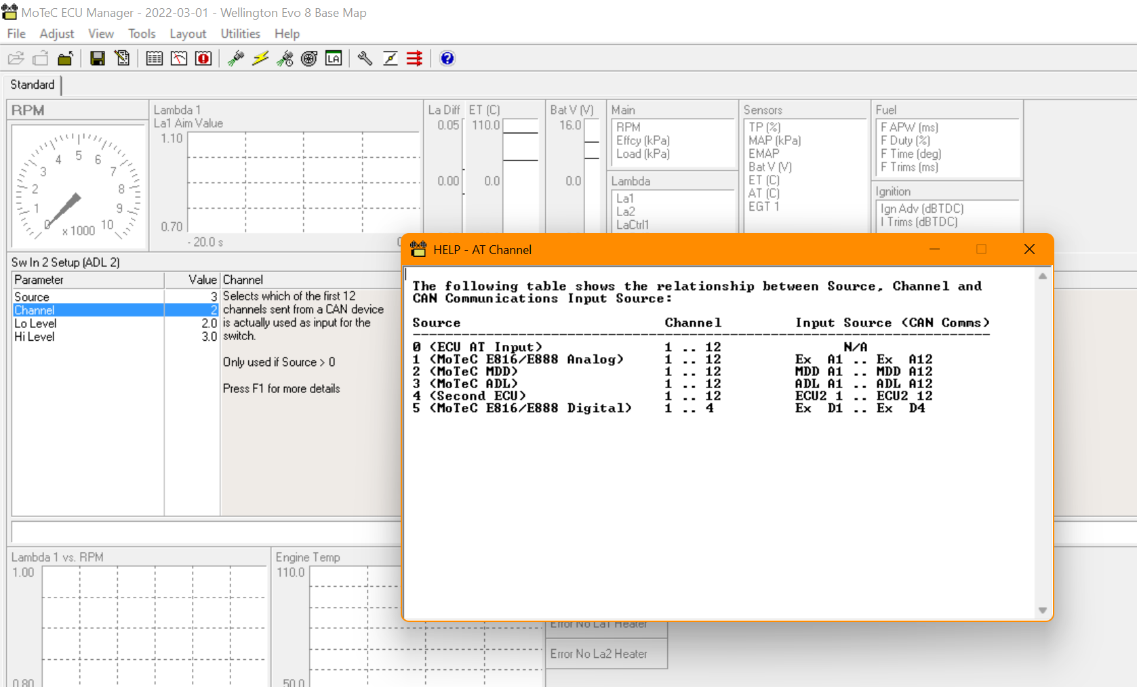Click the Lambda 1 vs. RPM chart
Image resolution: width=1137 pixels, height=687 pixels.
click(x=154, y=627)
